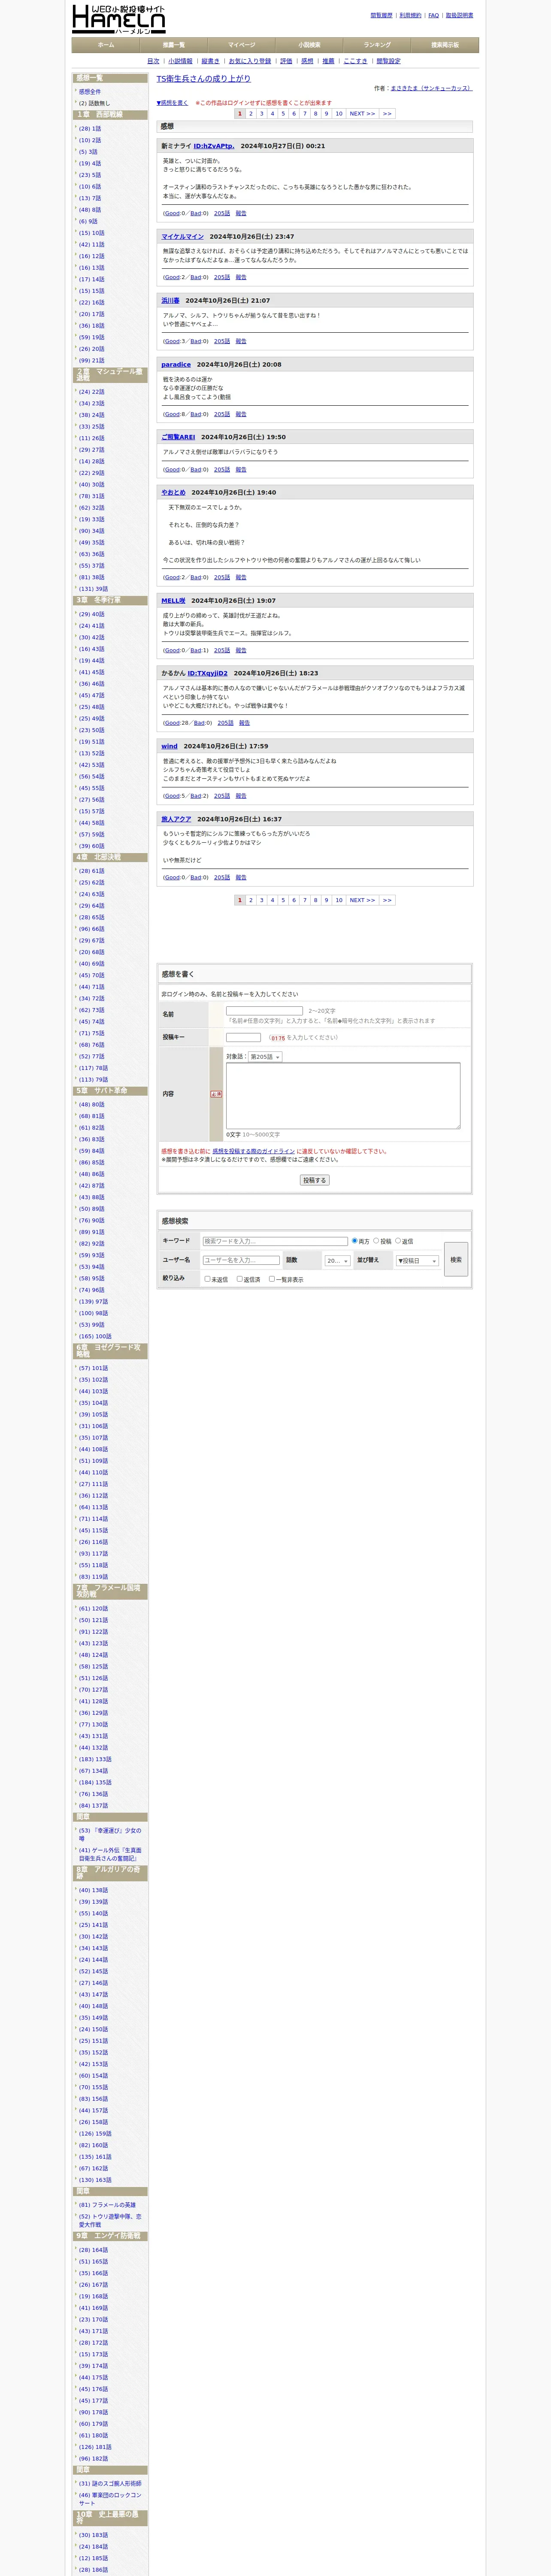
Task: Jump to ▼感想を書く anchor
Action: pos(172,103)
